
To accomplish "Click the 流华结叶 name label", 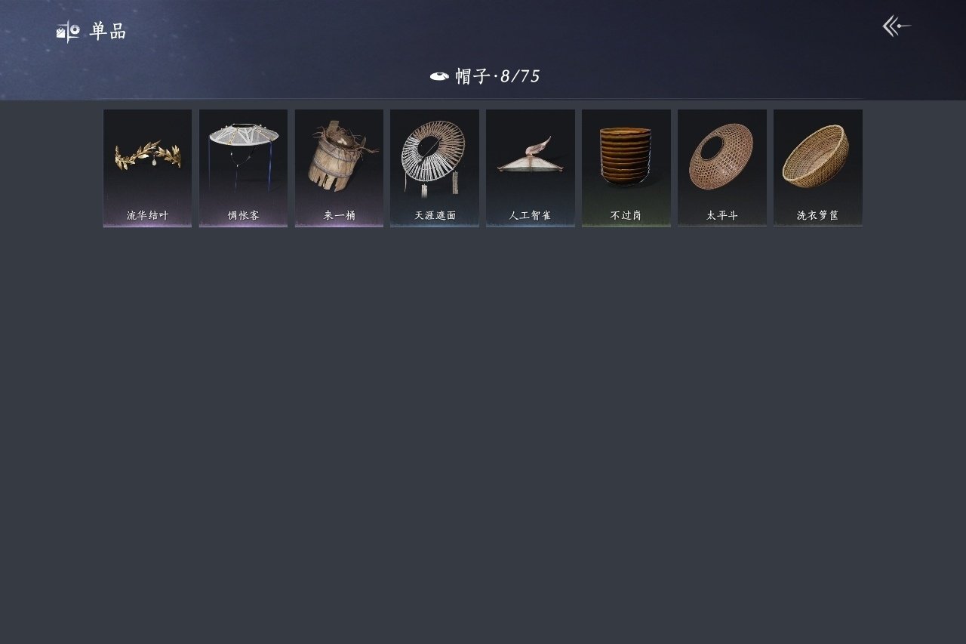I will (x=147, y=215).
